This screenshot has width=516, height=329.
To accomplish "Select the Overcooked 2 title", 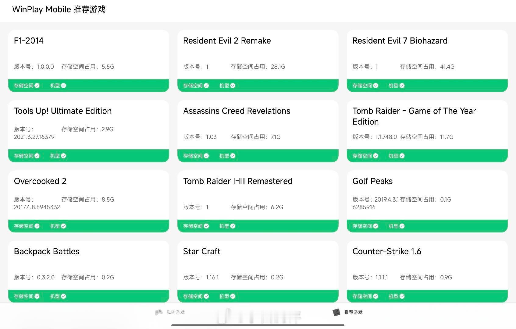I will 40,181.
